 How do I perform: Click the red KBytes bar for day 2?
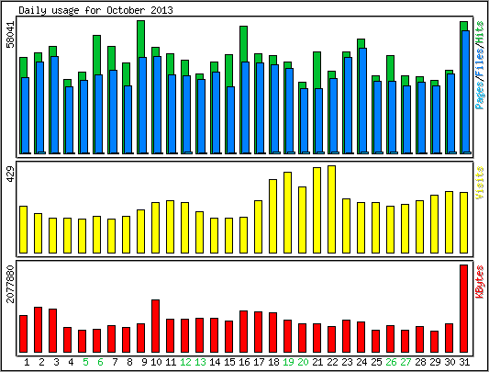(38, 330)
